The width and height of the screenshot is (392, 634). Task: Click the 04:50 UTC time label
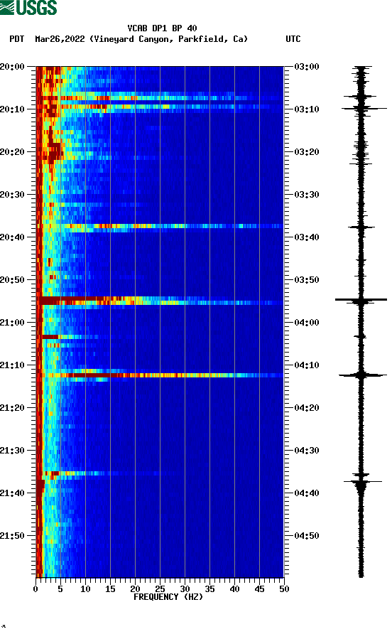tap(307, 536)
